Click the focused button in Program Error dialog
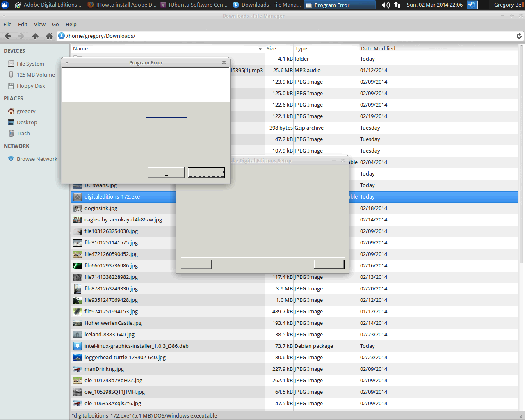Image resolution: width=525 pixels, height=420 pixels. 206,173
